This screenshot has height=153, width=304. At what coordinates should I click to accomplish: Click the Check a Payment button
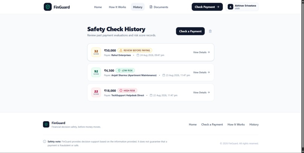coord(190,31)
